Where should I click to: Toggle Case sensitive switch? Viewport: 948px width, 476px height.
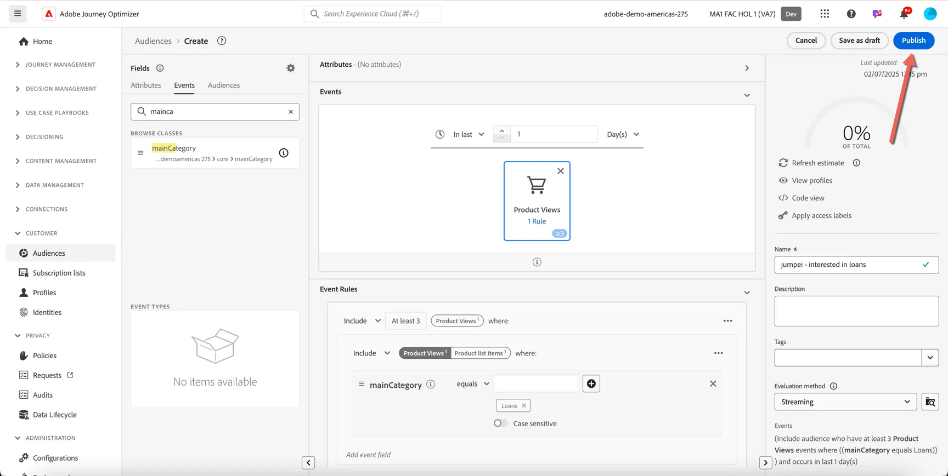coord(500,423)
